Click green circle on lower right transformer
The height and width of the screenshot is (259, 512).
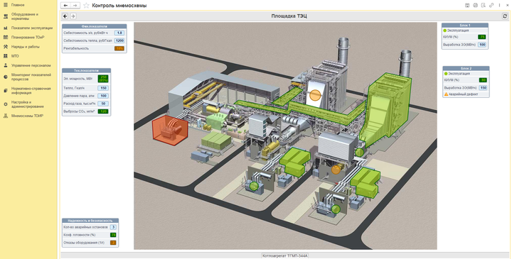point(336,209)
